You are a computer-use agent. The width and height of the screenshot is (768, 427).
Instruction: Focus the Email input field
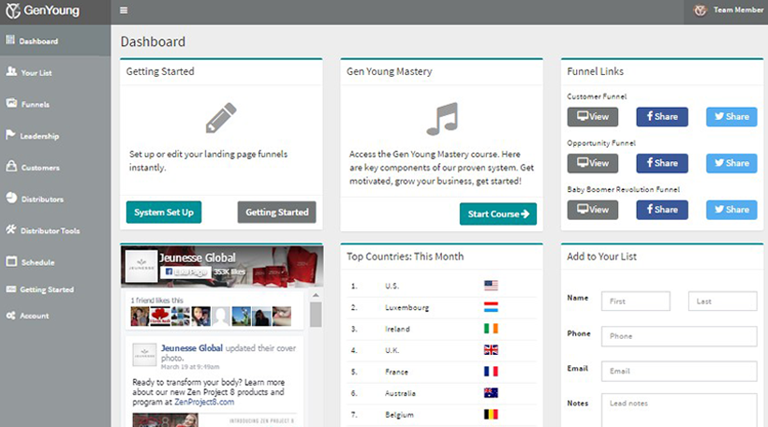point(678,371)
